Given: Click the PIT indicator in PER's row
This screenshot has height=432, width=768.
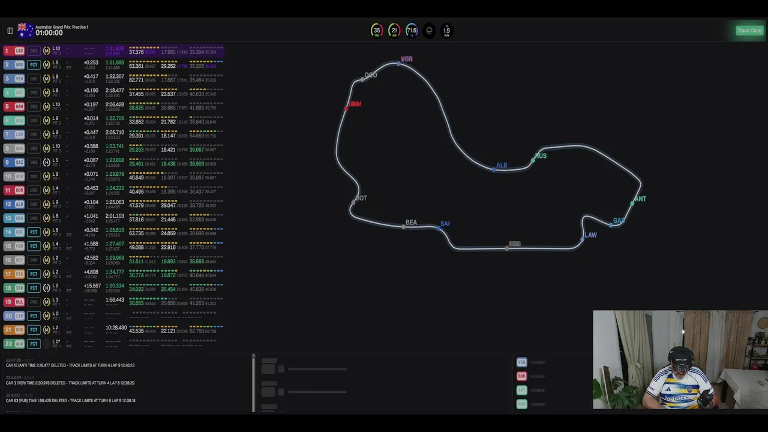Looking at the screenshot, I should pyautogui.click(x=34, y=246).
